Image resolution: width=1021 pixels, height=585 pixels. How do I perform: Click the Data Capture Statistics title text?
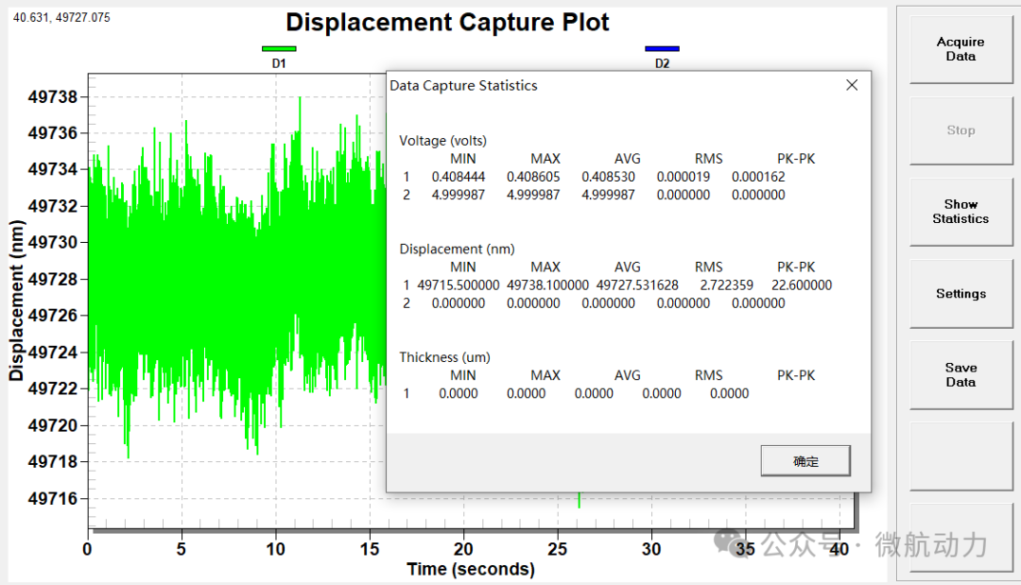click(x=463, y=86)
